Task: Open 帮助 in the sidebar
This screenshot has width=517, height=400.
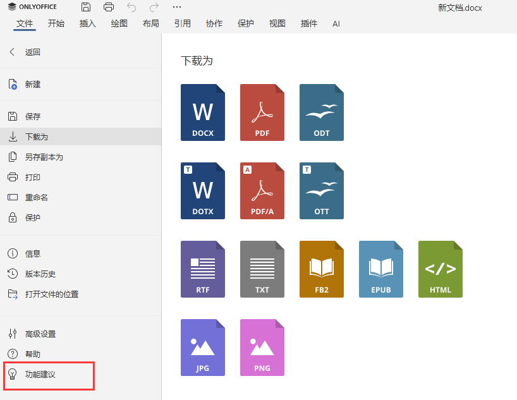Action: (80, 354)
